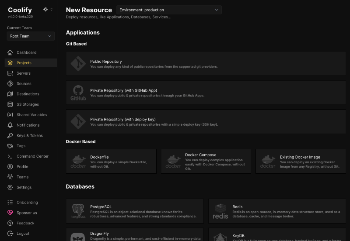Screen dimensions: 350x241
Task: Toggle the theme sun icon
Action: point(45,9)
